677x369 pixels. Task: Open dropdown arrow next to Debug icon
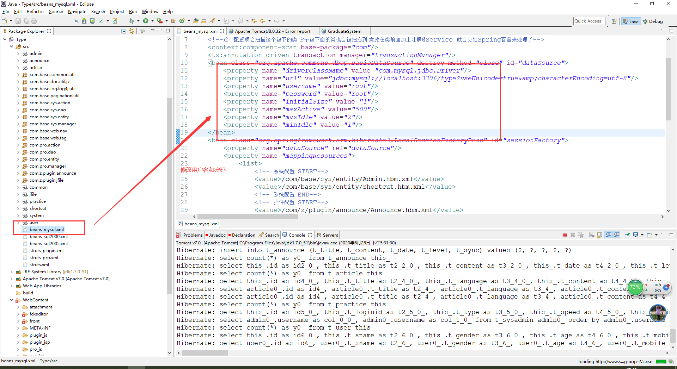(x=138, y=21)
